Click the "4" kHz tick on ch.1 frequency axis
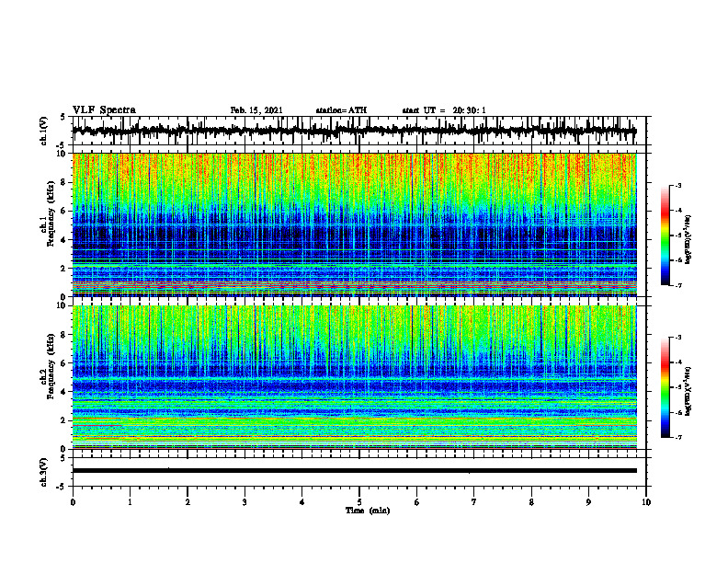This screenshot has width=728, height=563. pos(63,240)
